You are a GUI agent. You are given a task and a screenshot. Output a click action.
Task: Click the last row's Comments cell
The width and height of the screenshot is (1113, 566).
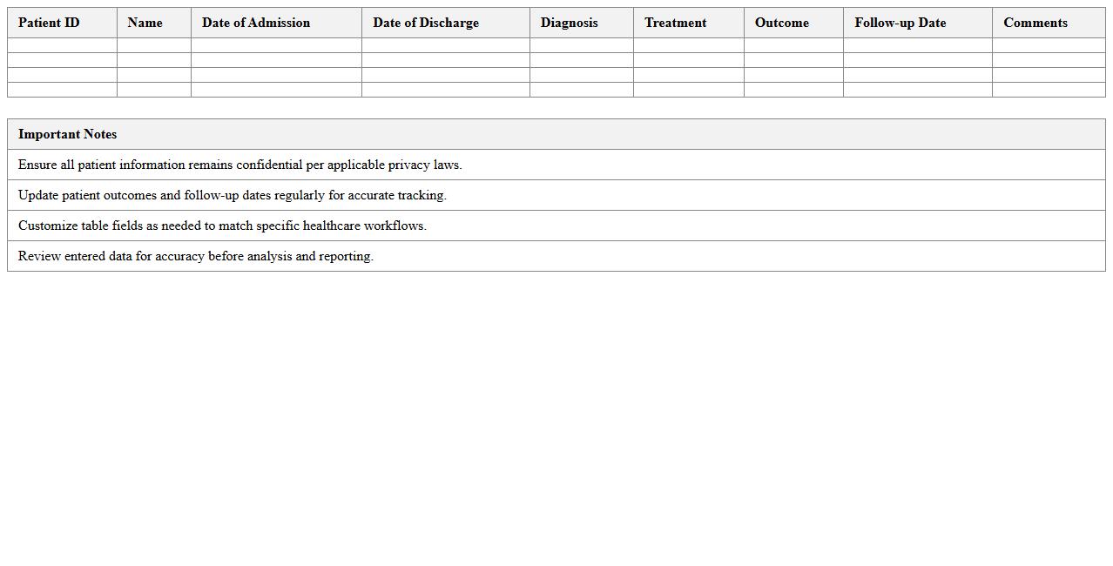[1048, 89]
